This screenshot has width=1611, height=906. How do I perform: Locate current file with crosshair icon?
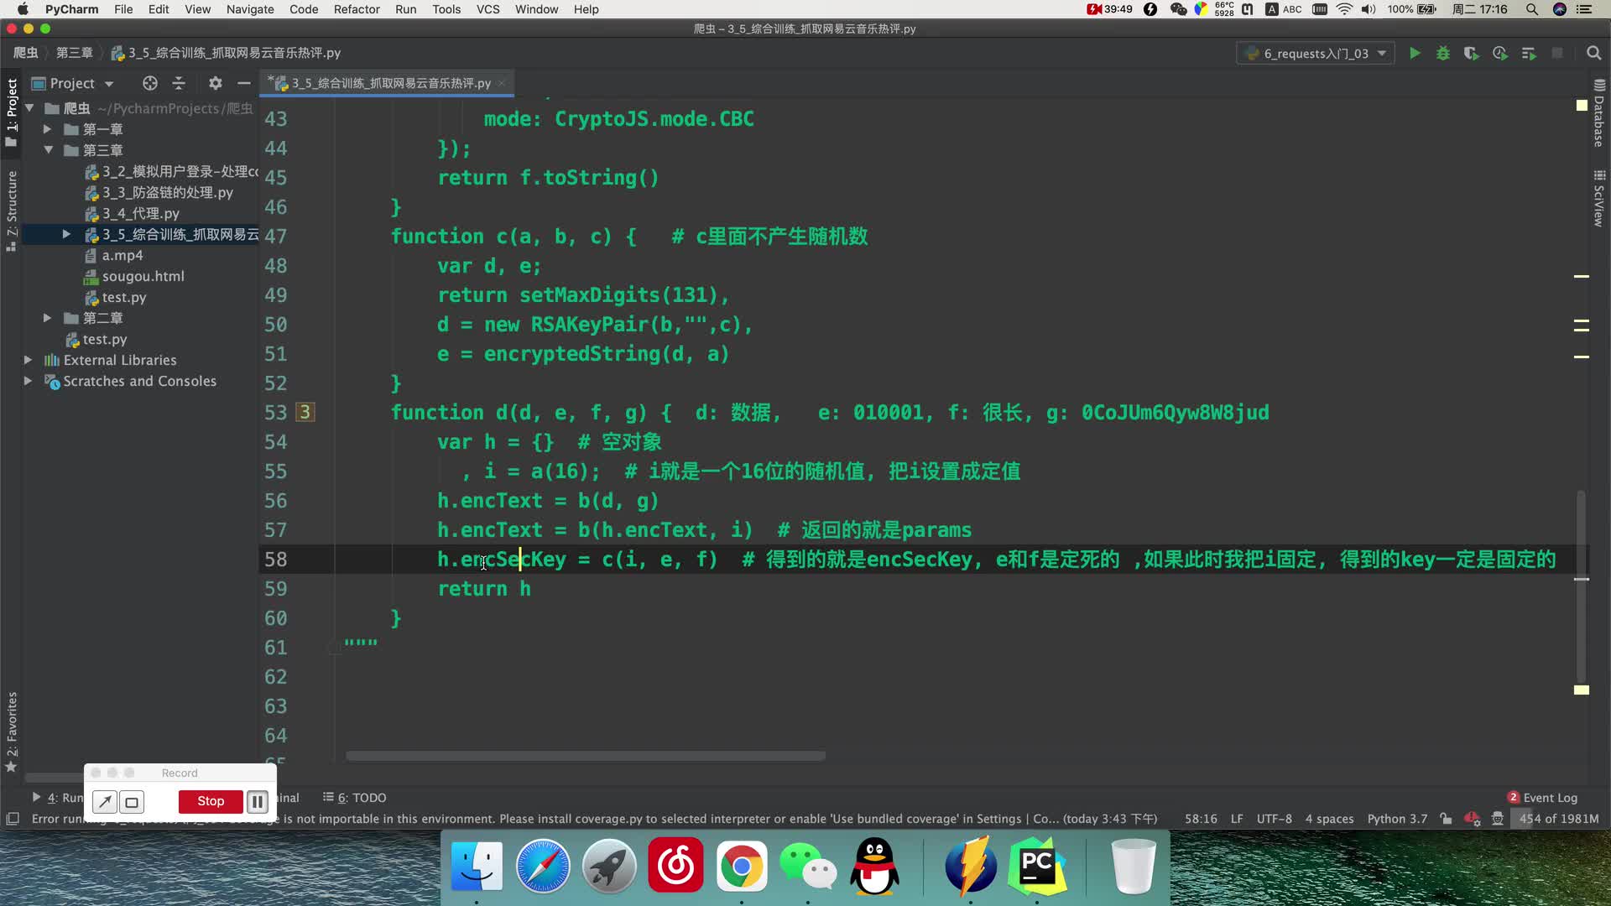(x=150, y=83)
